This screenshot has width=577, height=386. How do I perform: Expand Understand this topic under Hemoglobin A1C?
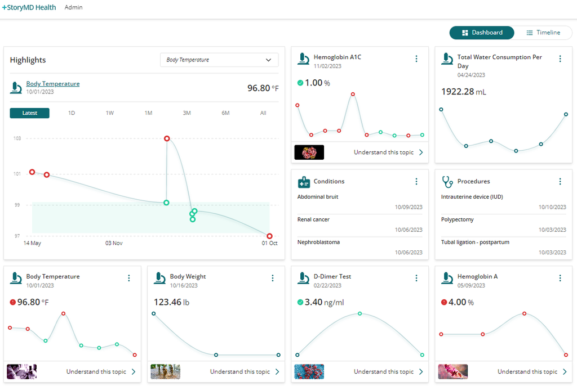click(x=389, y=152)
